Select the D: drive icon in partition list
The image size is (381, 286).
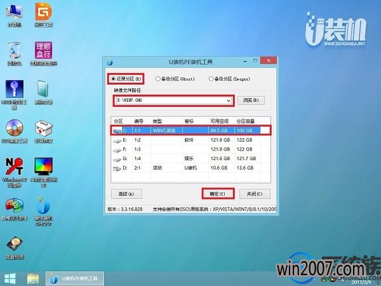point(117,168)
